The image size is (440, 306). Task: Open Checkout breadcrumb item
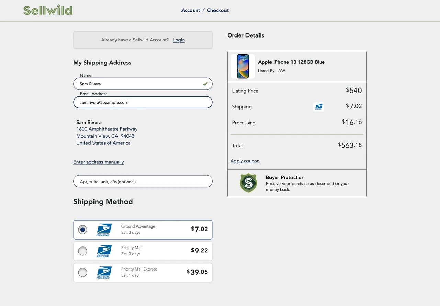point(218,10)
